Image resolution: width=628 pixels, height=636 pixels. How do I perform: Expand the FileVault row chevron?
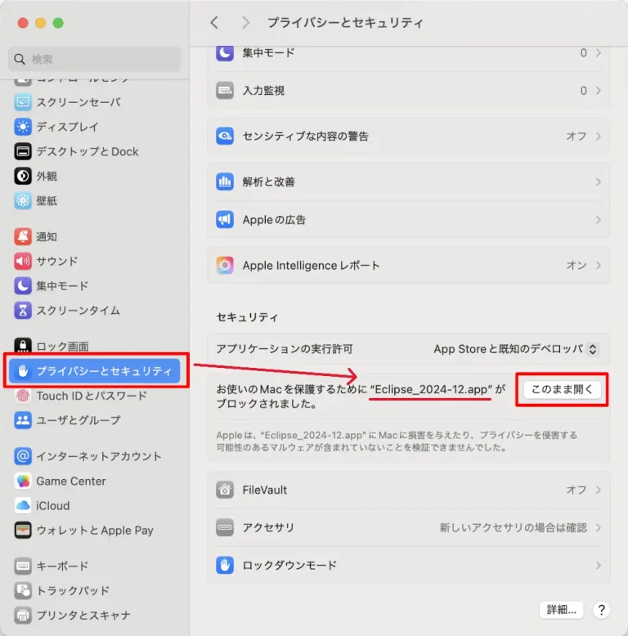coord(599,490)
